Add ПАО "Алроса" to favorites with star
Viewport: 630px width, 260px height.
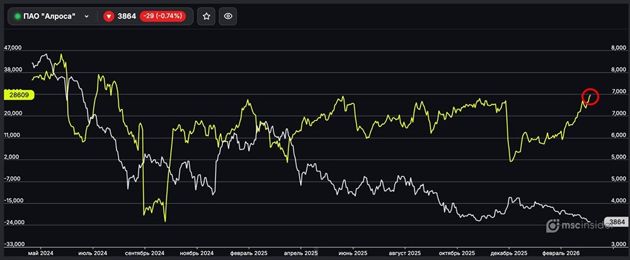pyautogui.click(x=206, y=16)
